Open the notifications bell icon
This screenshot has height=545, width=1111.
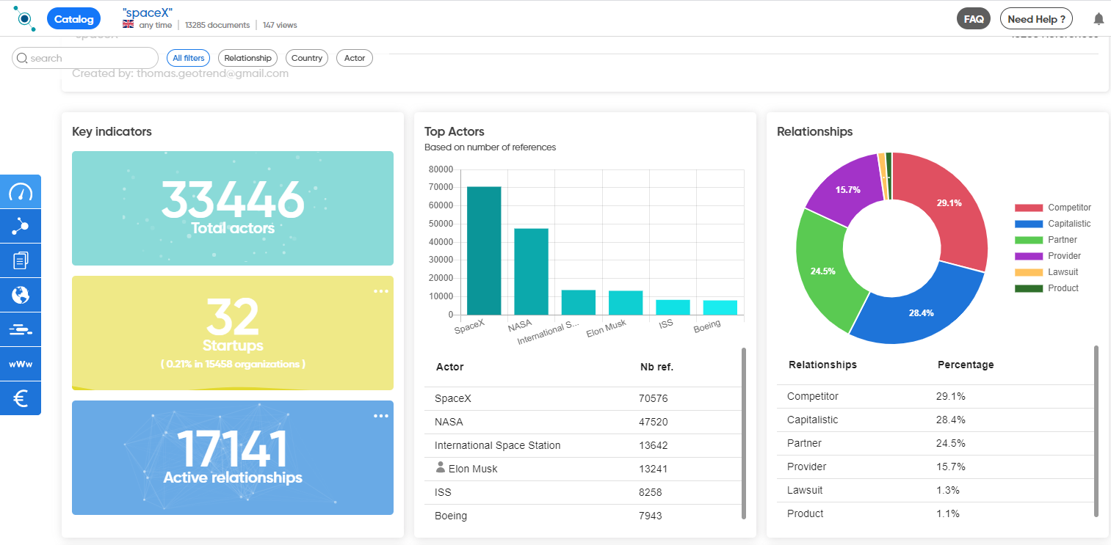(1099, 19)
